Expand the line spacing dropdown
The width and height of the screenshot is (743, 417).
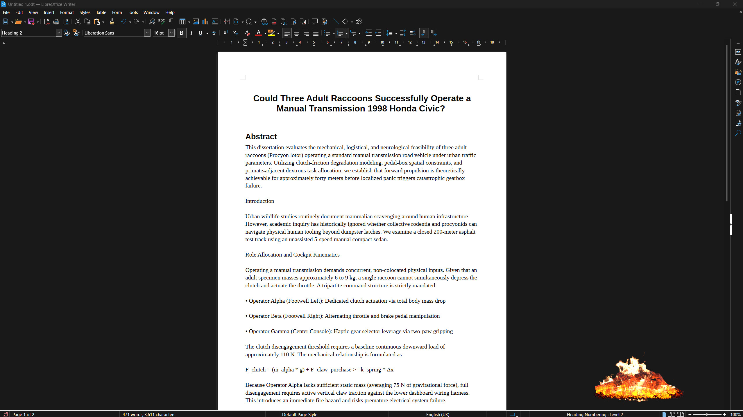396,33
